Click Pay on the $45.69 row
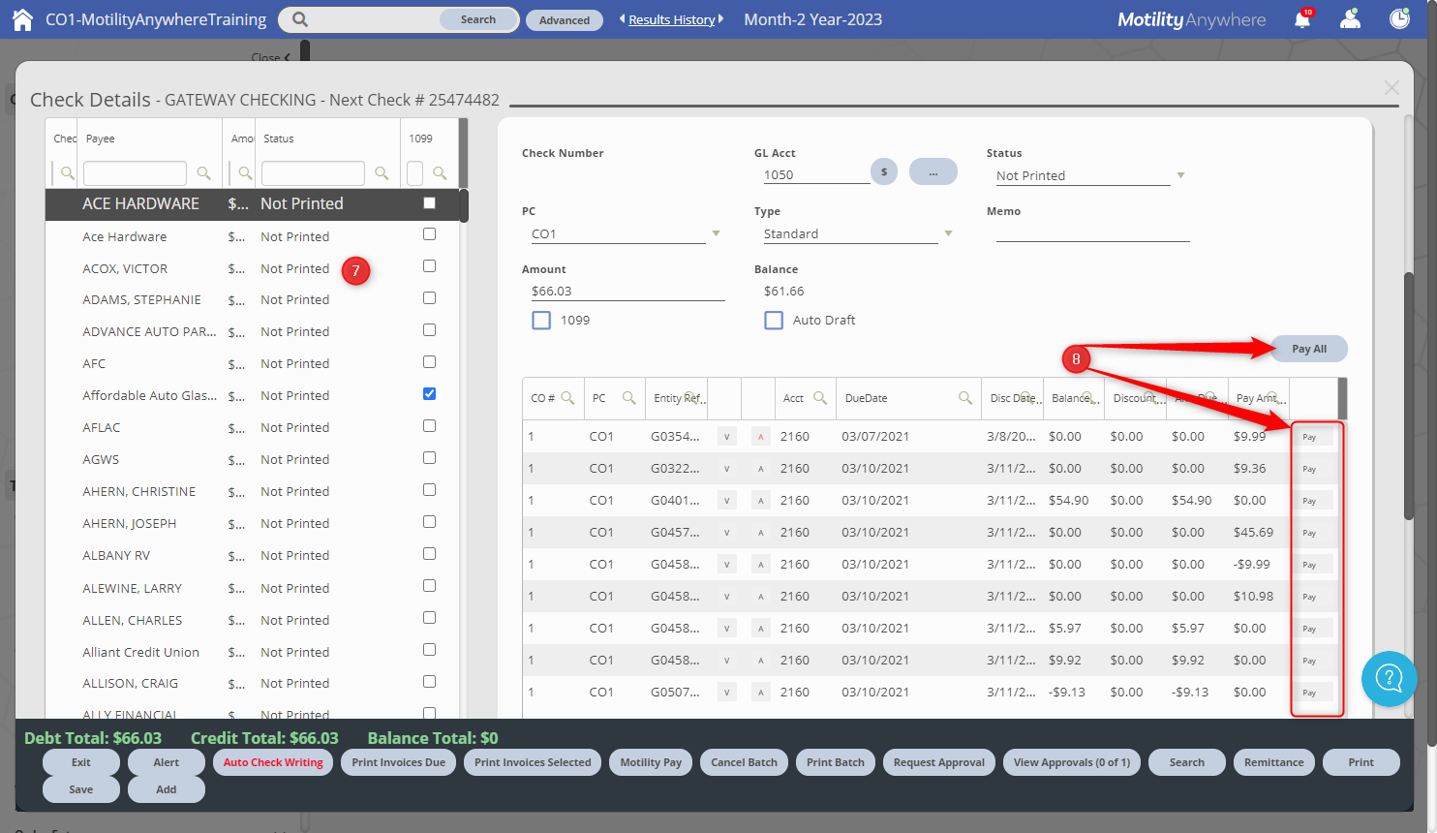 pos(1314,533)
